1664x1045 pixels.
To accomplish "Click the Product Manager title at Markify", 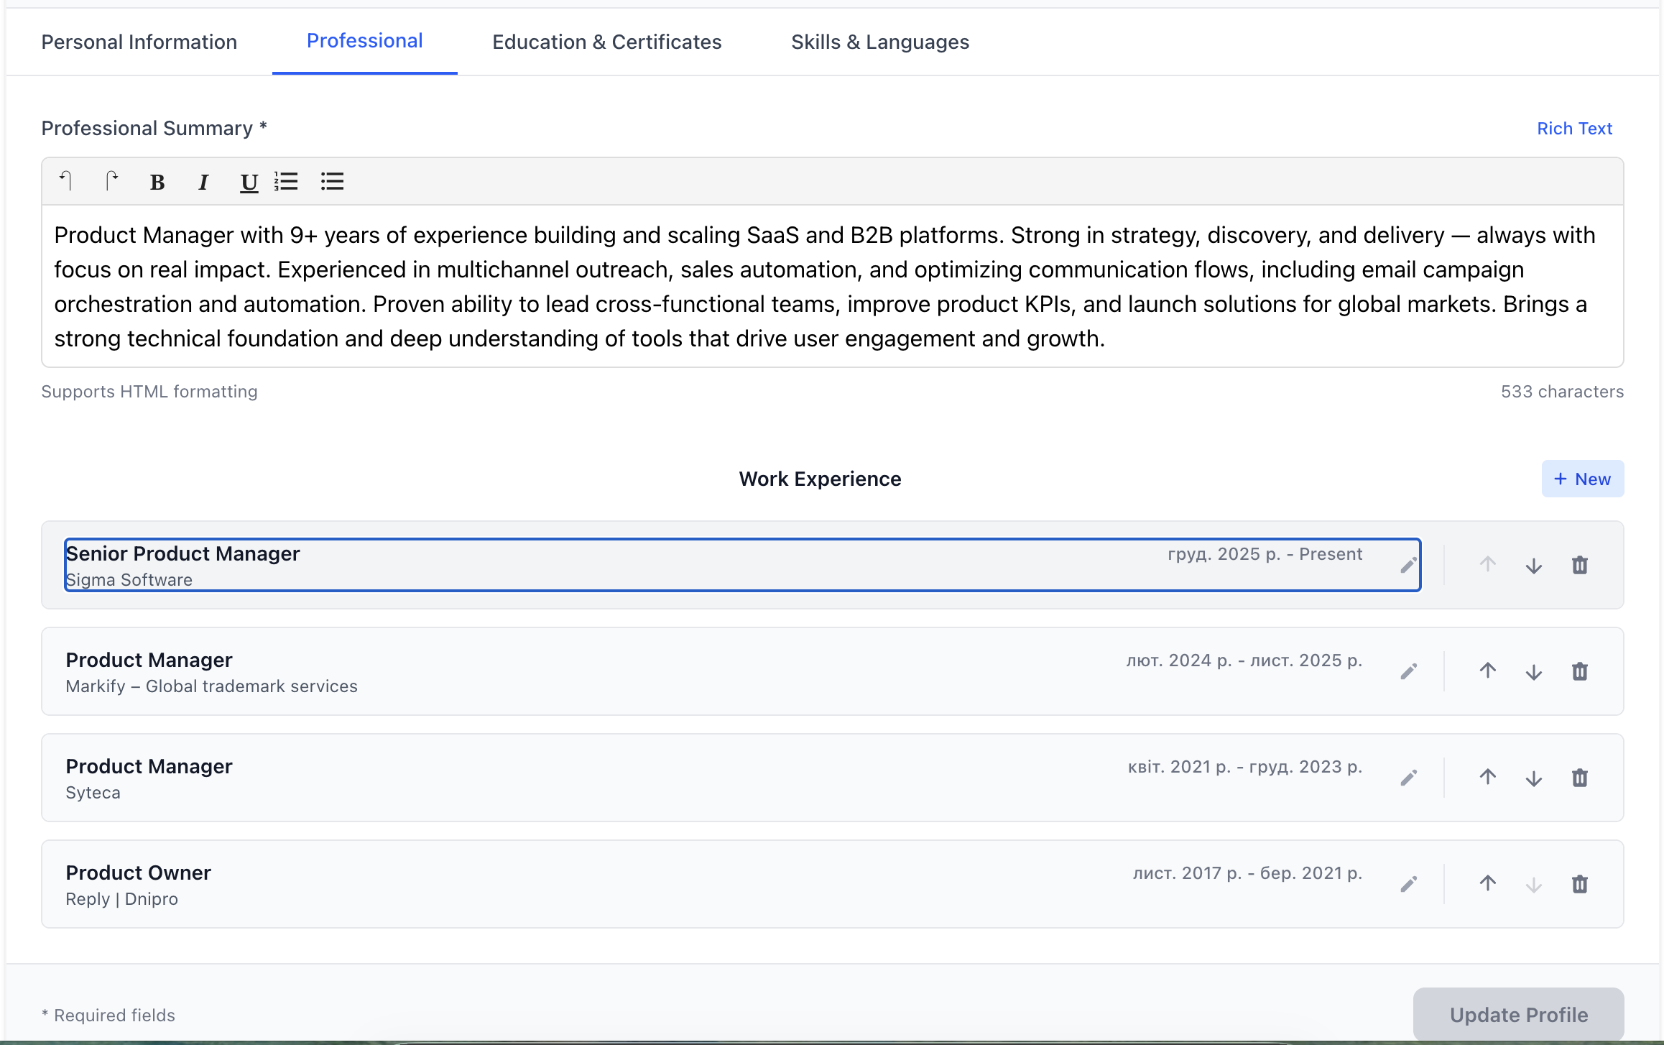I will (149, 660).
